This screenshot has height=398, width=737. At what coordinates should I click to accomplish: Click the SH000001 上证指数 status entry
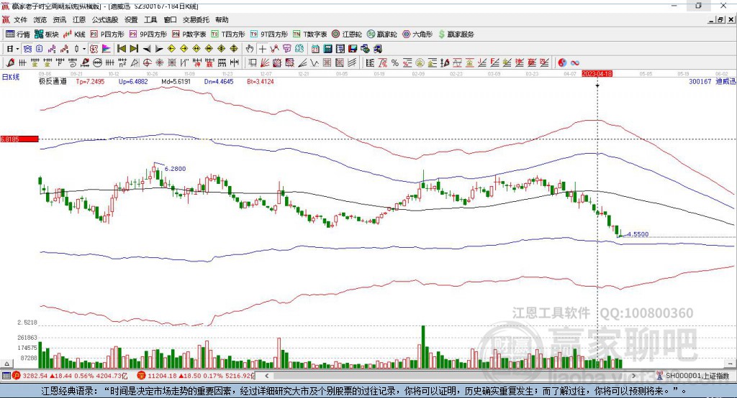pyautogui.click(x=697, y=376)
